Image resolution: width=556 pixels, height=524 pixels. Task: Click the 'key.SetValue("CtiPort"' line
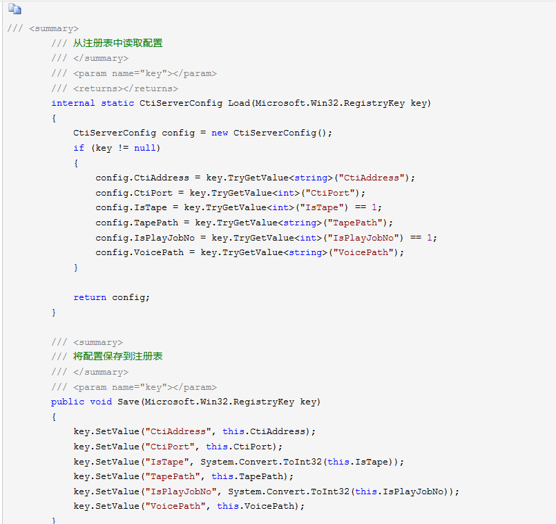[178, 447]
